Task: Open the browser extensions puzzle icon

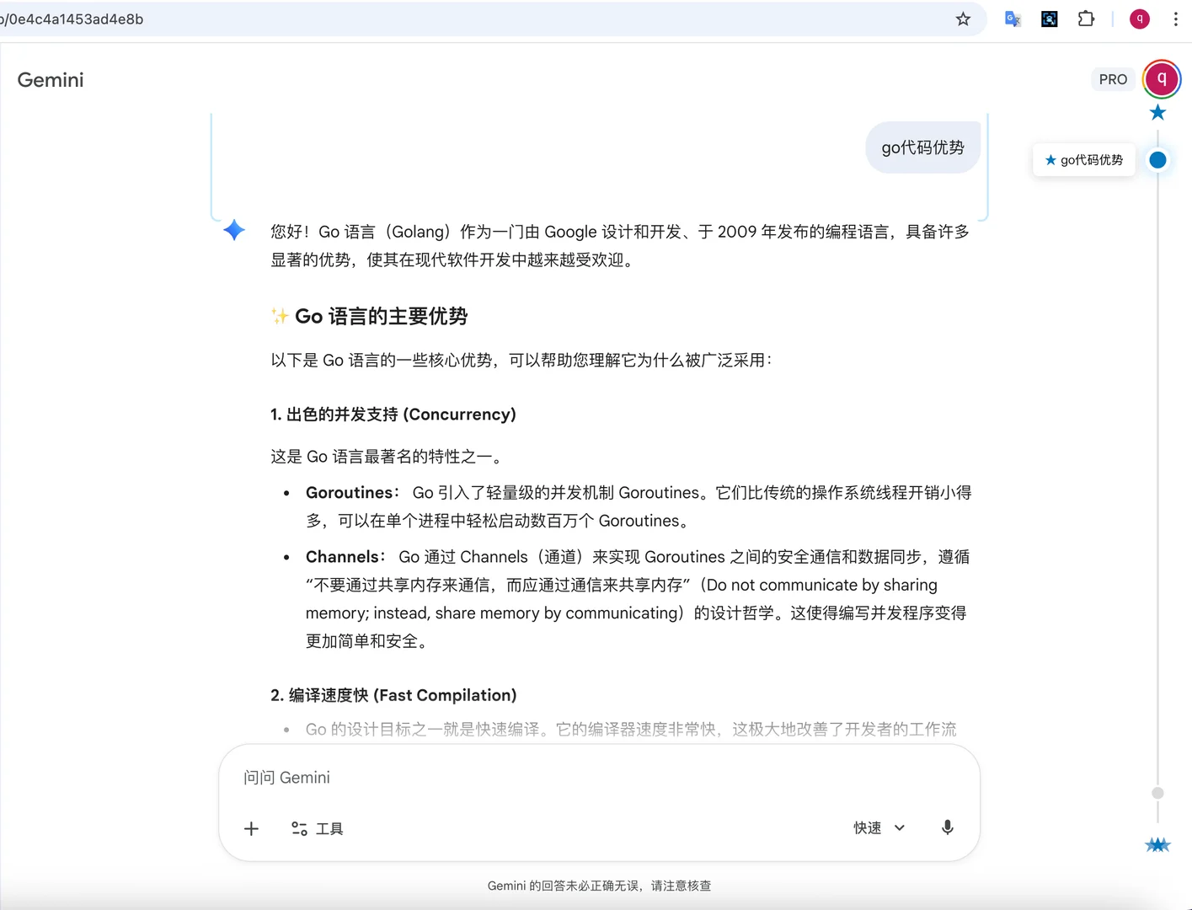Action: [1086, 19]
